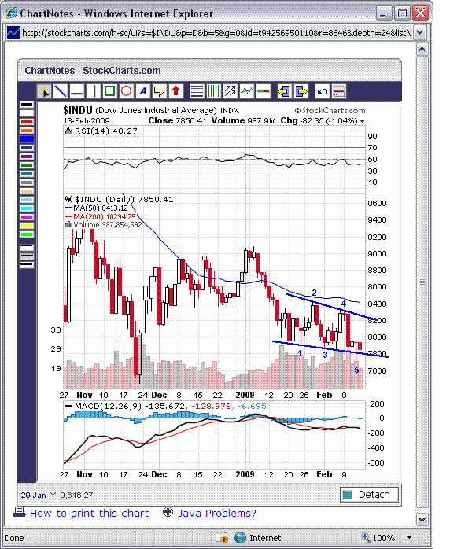Click the printer icon beside print link
Viewport: 472px width, 549px height.
(20, 512)
